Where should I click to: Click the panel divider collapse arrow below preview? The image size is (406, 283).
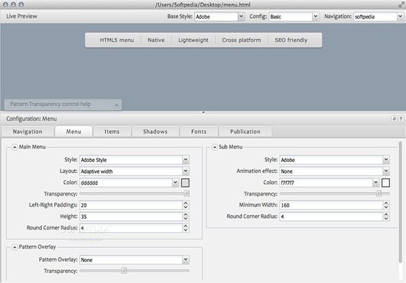click(x=203, y=112)
